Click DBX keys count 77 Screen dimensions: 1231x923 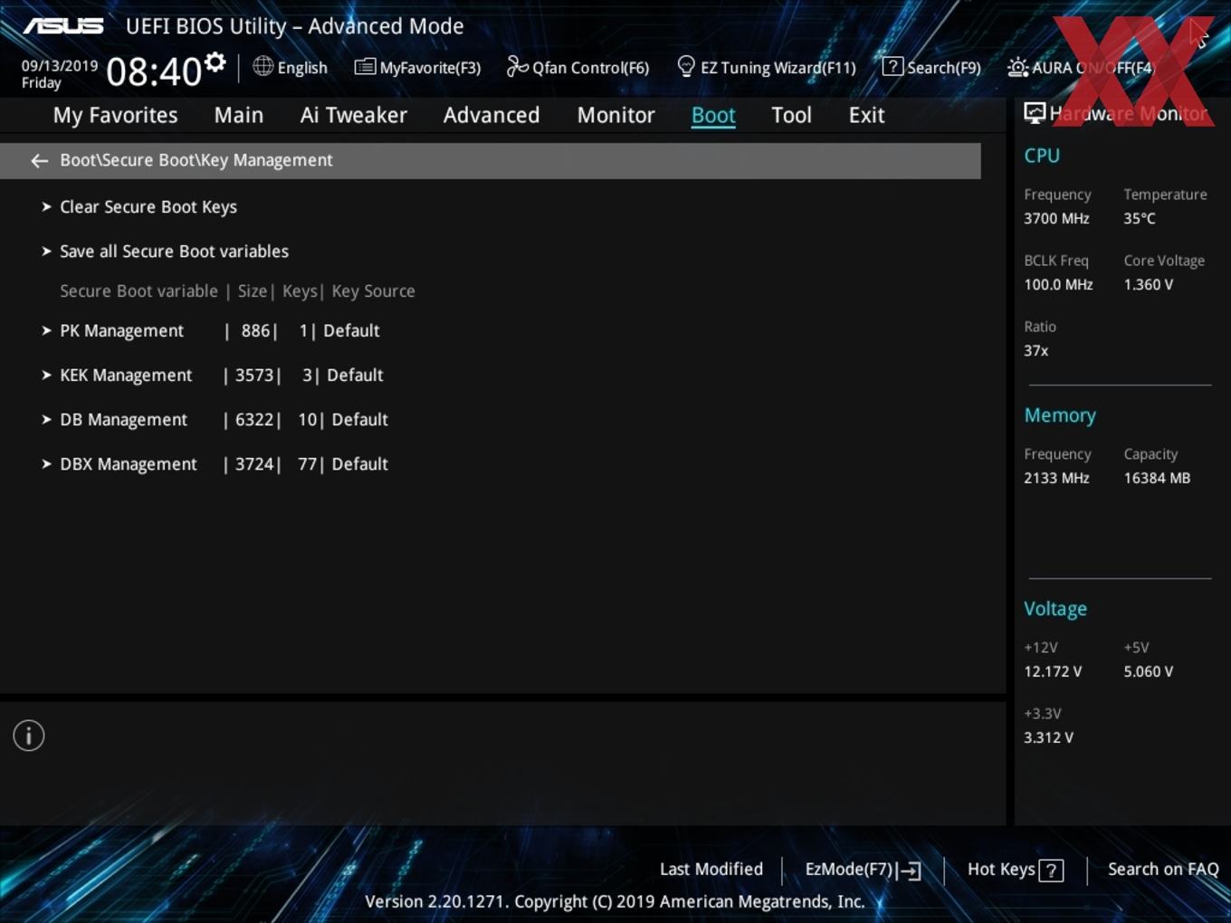click(x=308, y=463)
